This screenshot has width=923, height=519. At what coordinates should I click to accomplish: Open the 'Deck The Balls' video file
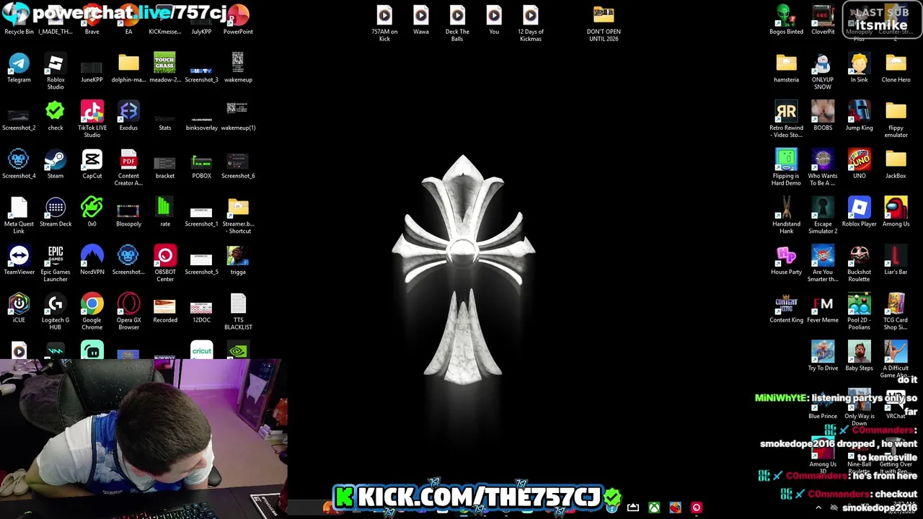click(x=457, y=24)
